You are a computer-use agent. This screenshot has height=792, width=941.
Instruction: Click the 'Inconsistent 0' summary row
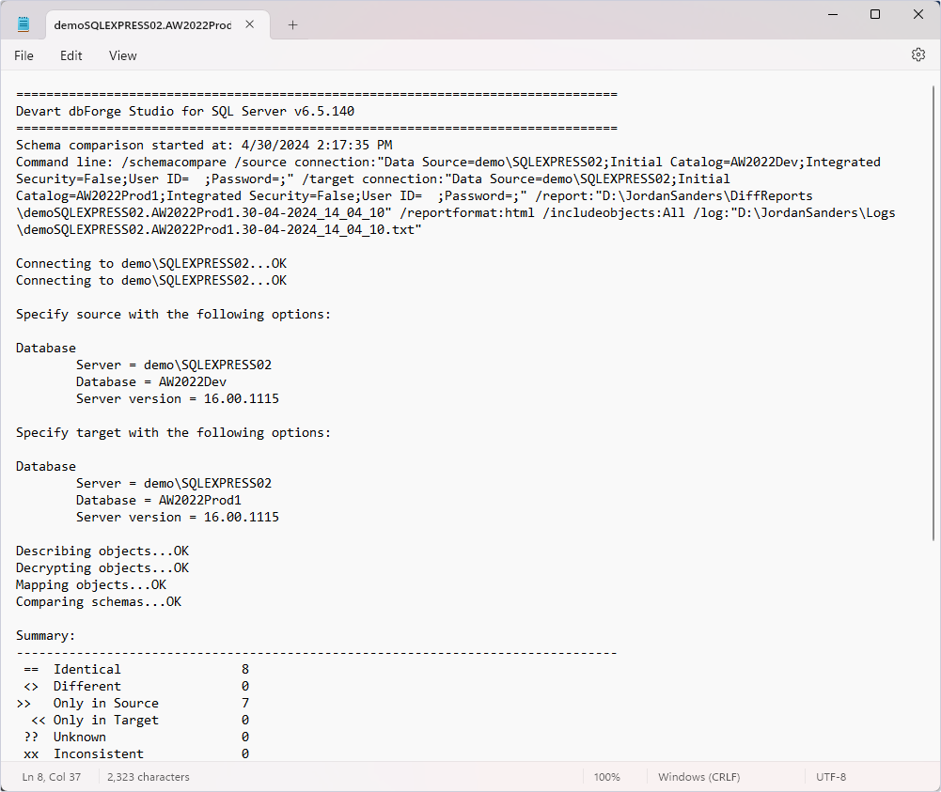136,753
